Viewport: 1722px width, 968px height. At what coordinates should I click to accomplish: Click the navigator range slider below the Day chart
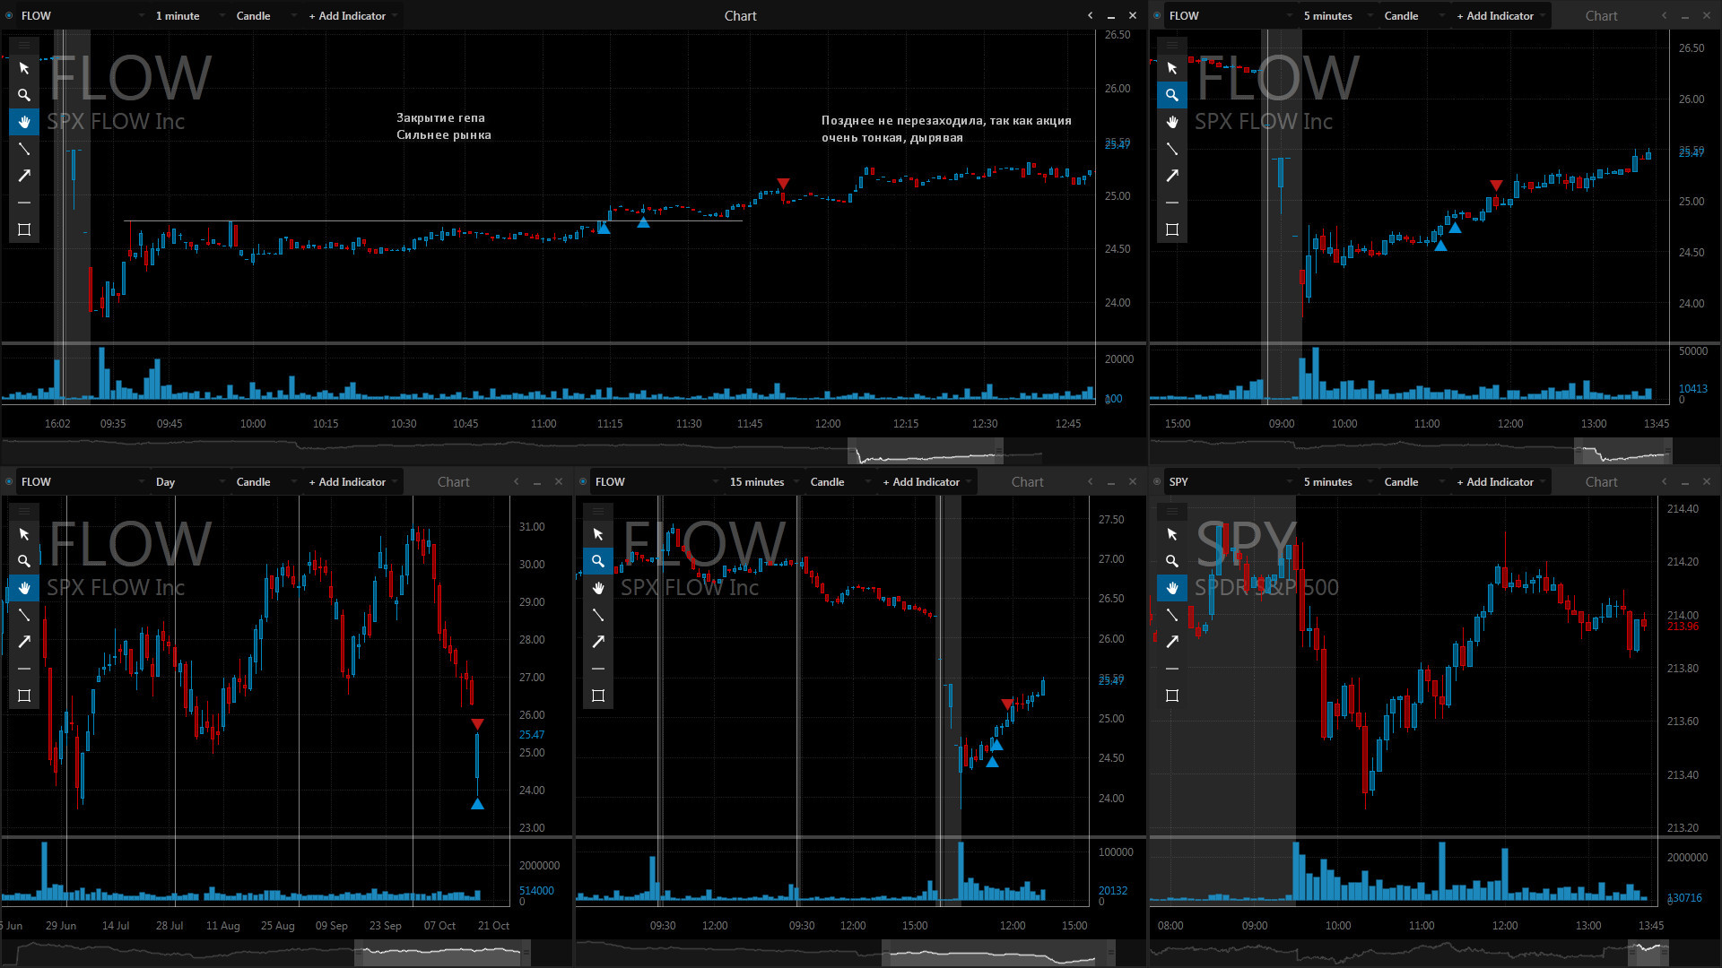(x=442, y=953)
